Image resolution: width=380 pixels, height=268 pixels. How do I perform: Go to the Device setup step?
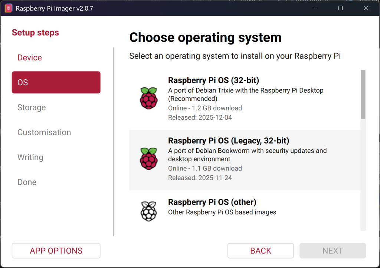(56, 57)
